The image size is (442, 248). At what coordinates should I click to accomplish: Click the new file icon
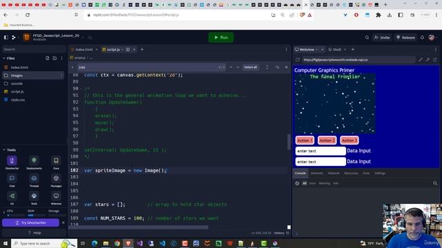48,58
